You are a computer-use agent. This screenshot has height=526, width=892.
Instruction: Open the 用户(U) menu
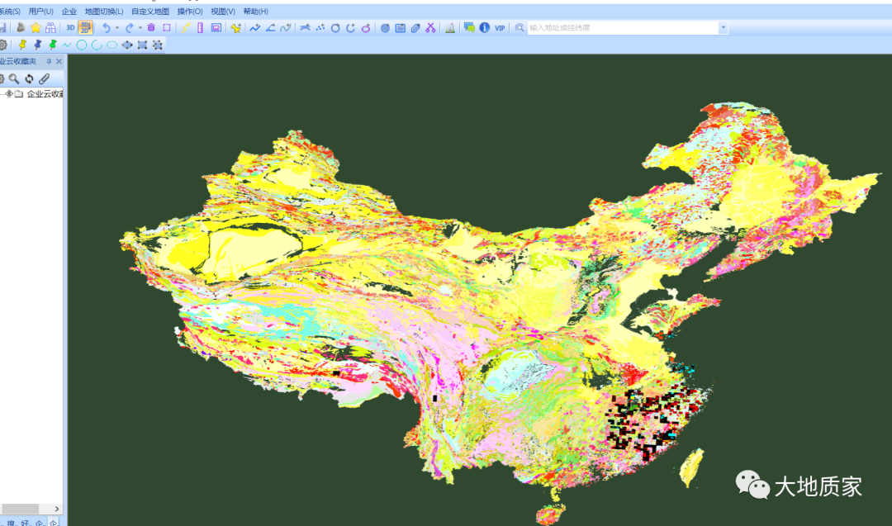(41, 12)
